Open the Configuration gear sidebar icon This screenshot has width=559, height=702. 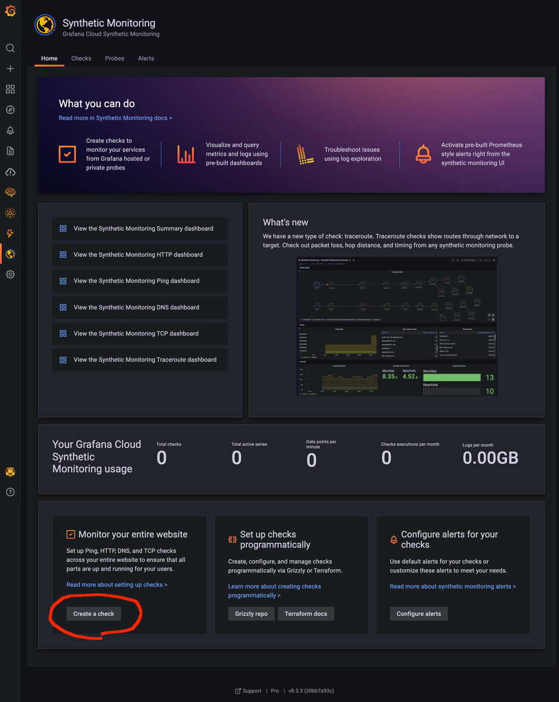click(10, 274)
